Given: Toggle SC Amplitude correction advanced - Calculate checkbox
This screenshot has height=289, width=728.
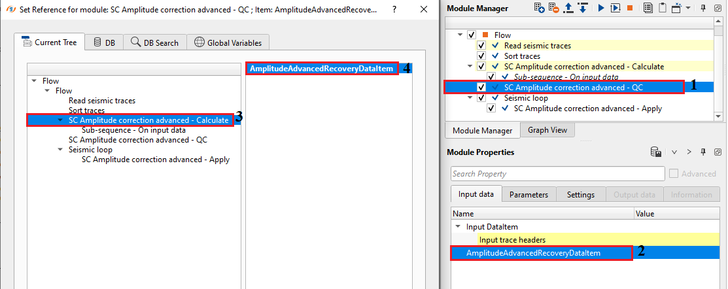Looking at the screenshot, I should click(481, 66).
